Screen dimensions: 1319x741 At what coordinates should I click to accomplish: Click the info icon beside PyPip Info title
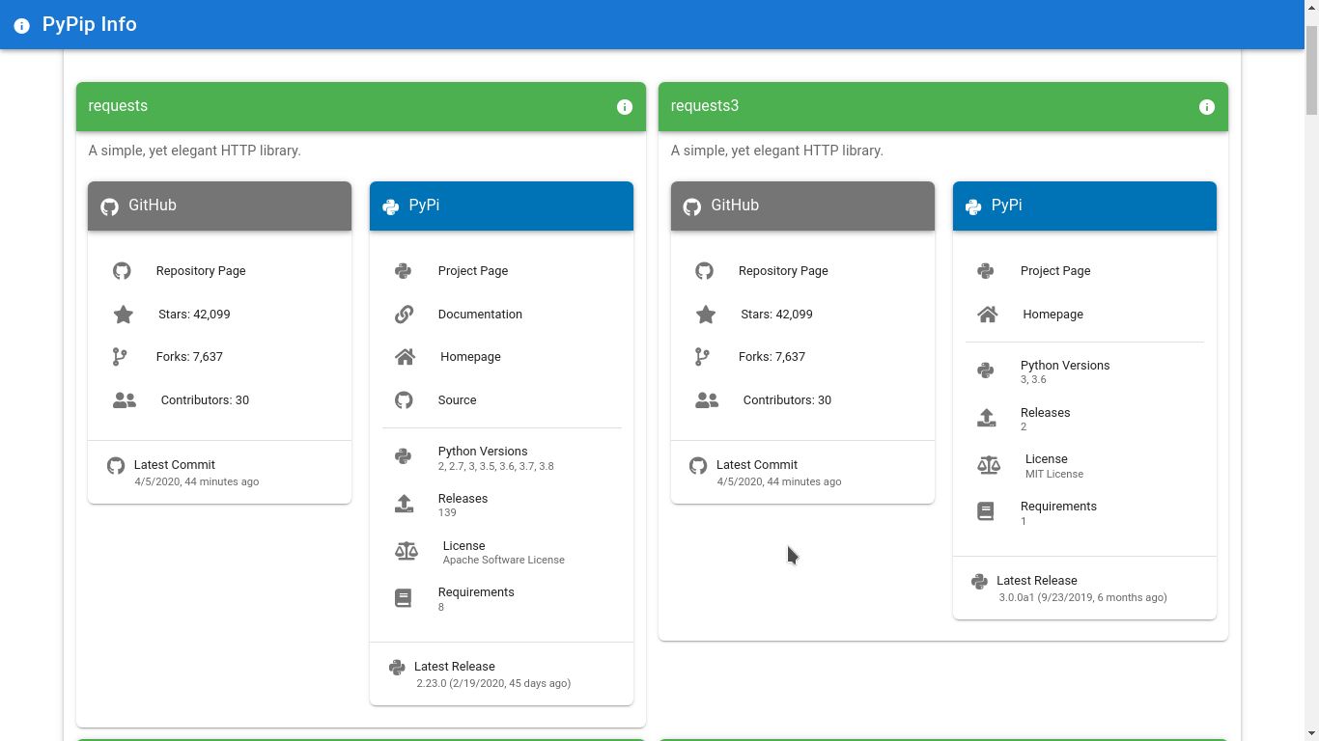coord(21,25)
